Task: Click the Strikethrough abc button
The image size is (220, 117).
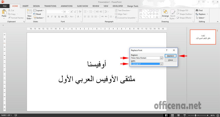Action: [62, 16]
